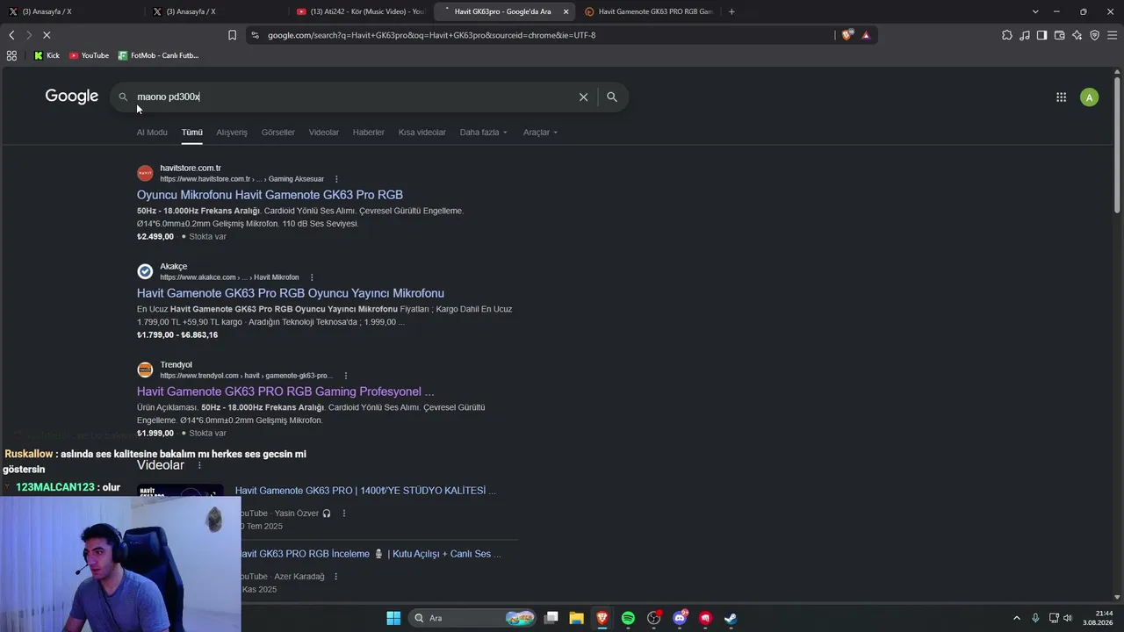Open Brave Shields lion icon
This screenshot has width=1124, height=632.
click(x=847, y=35)
